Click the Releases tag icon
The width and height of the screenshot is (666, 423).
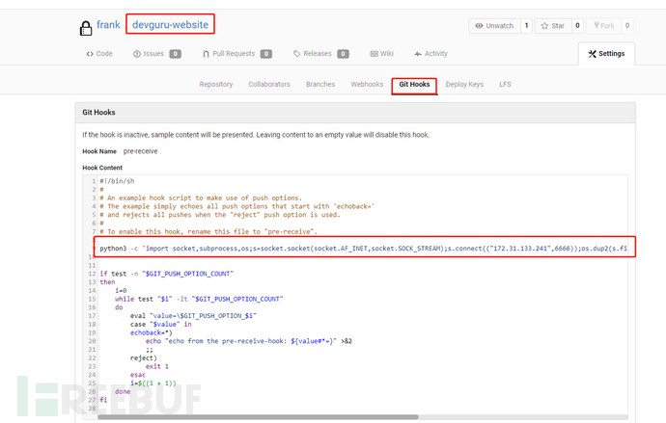pos(296,54)
